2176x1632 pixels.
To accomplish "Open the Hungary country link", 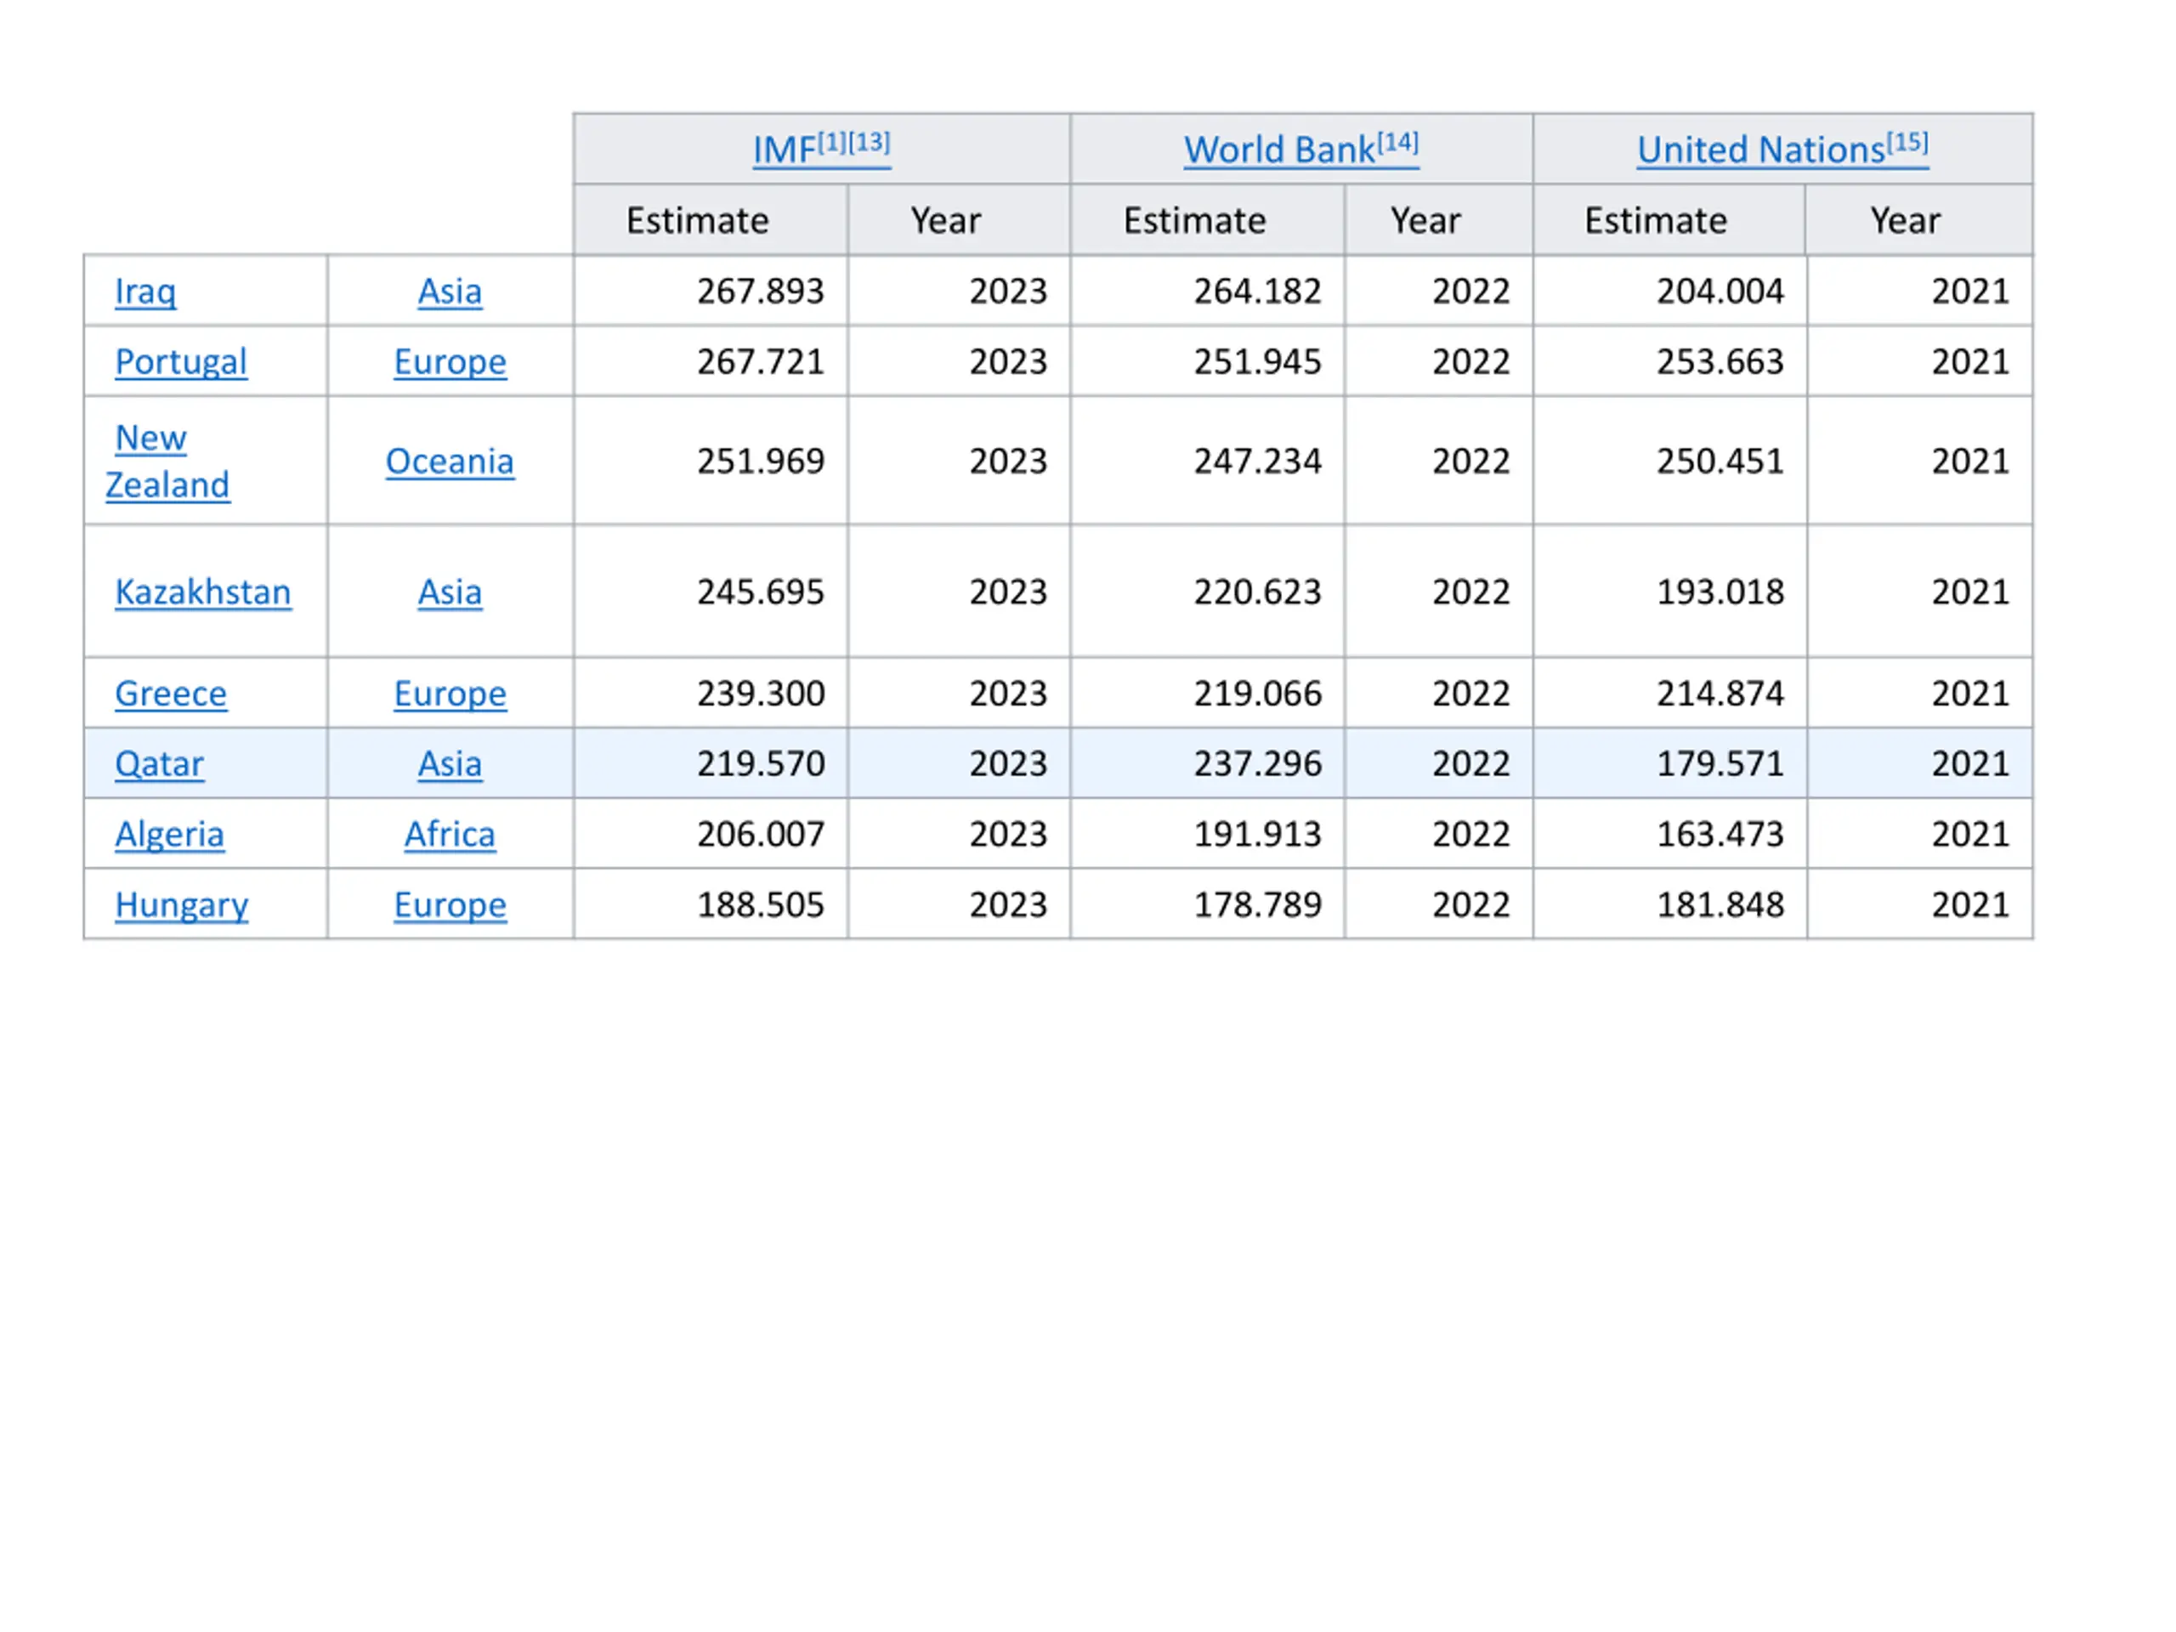I will pos(181,905).
